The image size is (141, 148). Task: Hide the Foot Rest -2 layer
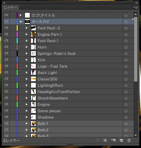pyautogui.click(x=6, y=28)
